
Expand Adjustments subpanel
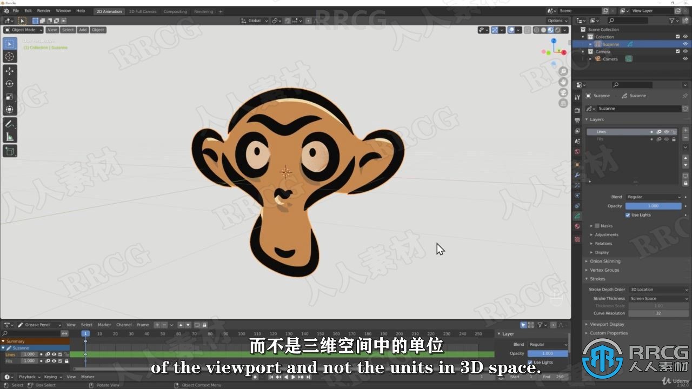coord(607,235)
